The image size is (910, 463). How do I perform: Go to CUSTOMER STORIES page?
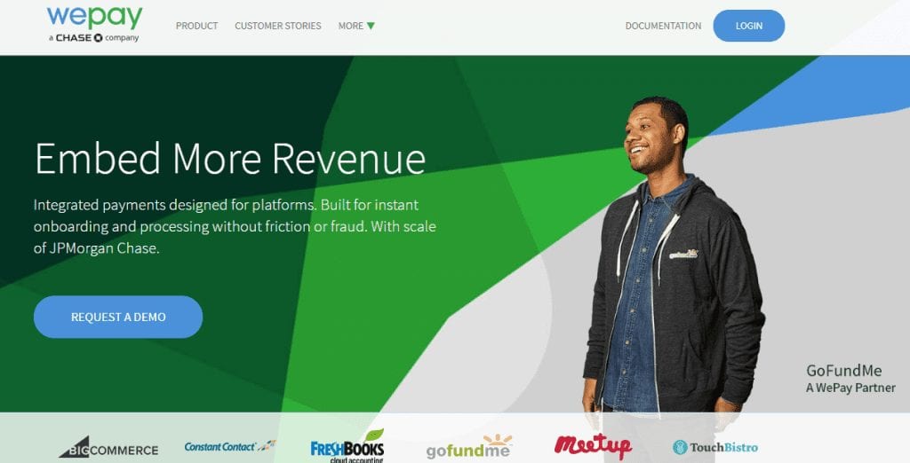tap(278, 26)
